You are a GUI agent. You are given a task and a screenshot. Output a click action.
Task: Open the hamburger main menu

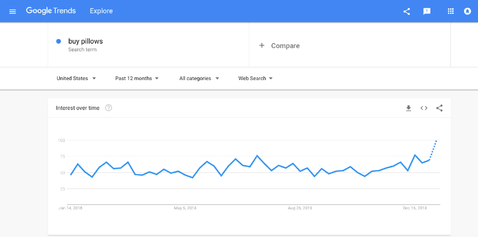click(13, 12)
